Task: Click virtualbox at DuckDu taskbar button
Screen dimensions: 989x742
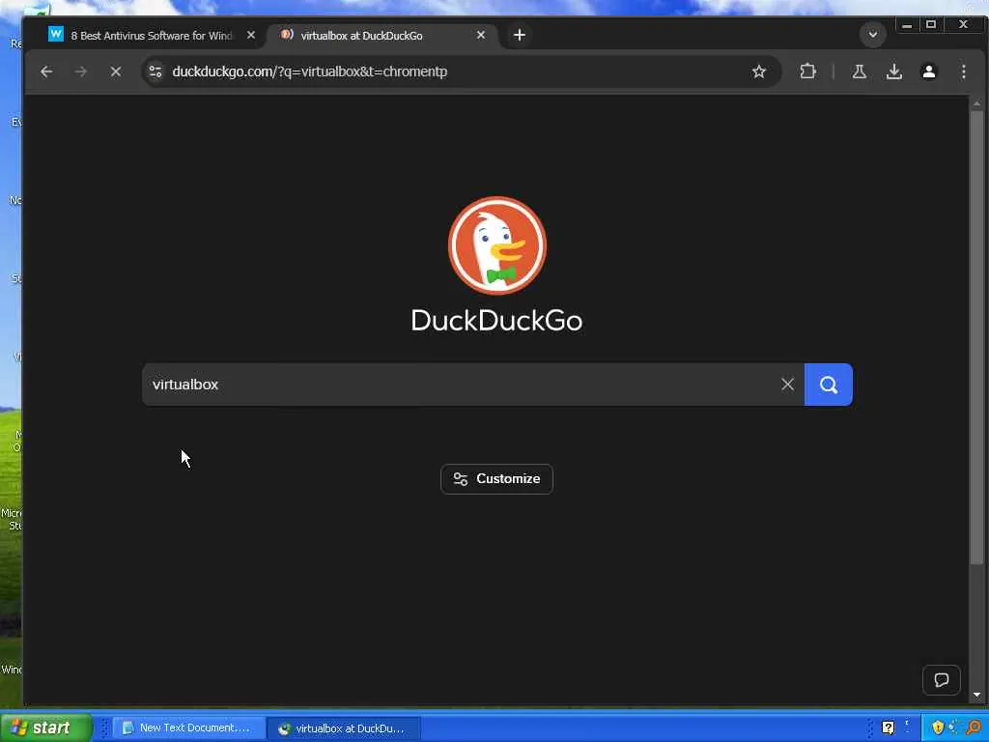Action: 345,728
